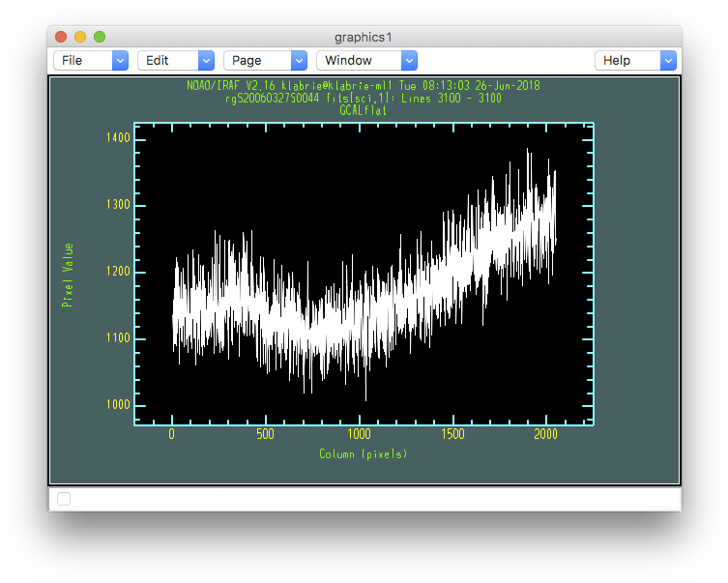This screenshot has width=728, height=583.
Task: Click the 'Pixel Value' axis label
Action: coord(68,276)
